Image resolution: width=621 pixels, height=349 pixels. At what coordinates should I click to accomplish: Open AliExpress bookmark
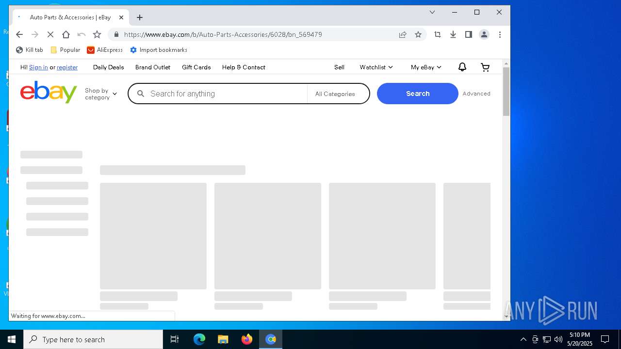105,50
